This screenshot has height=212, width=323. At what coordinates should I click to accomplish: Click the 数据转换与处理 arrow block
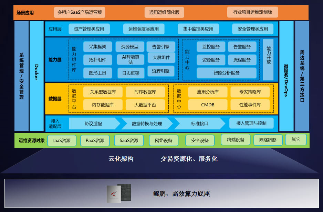coord(147,123)
